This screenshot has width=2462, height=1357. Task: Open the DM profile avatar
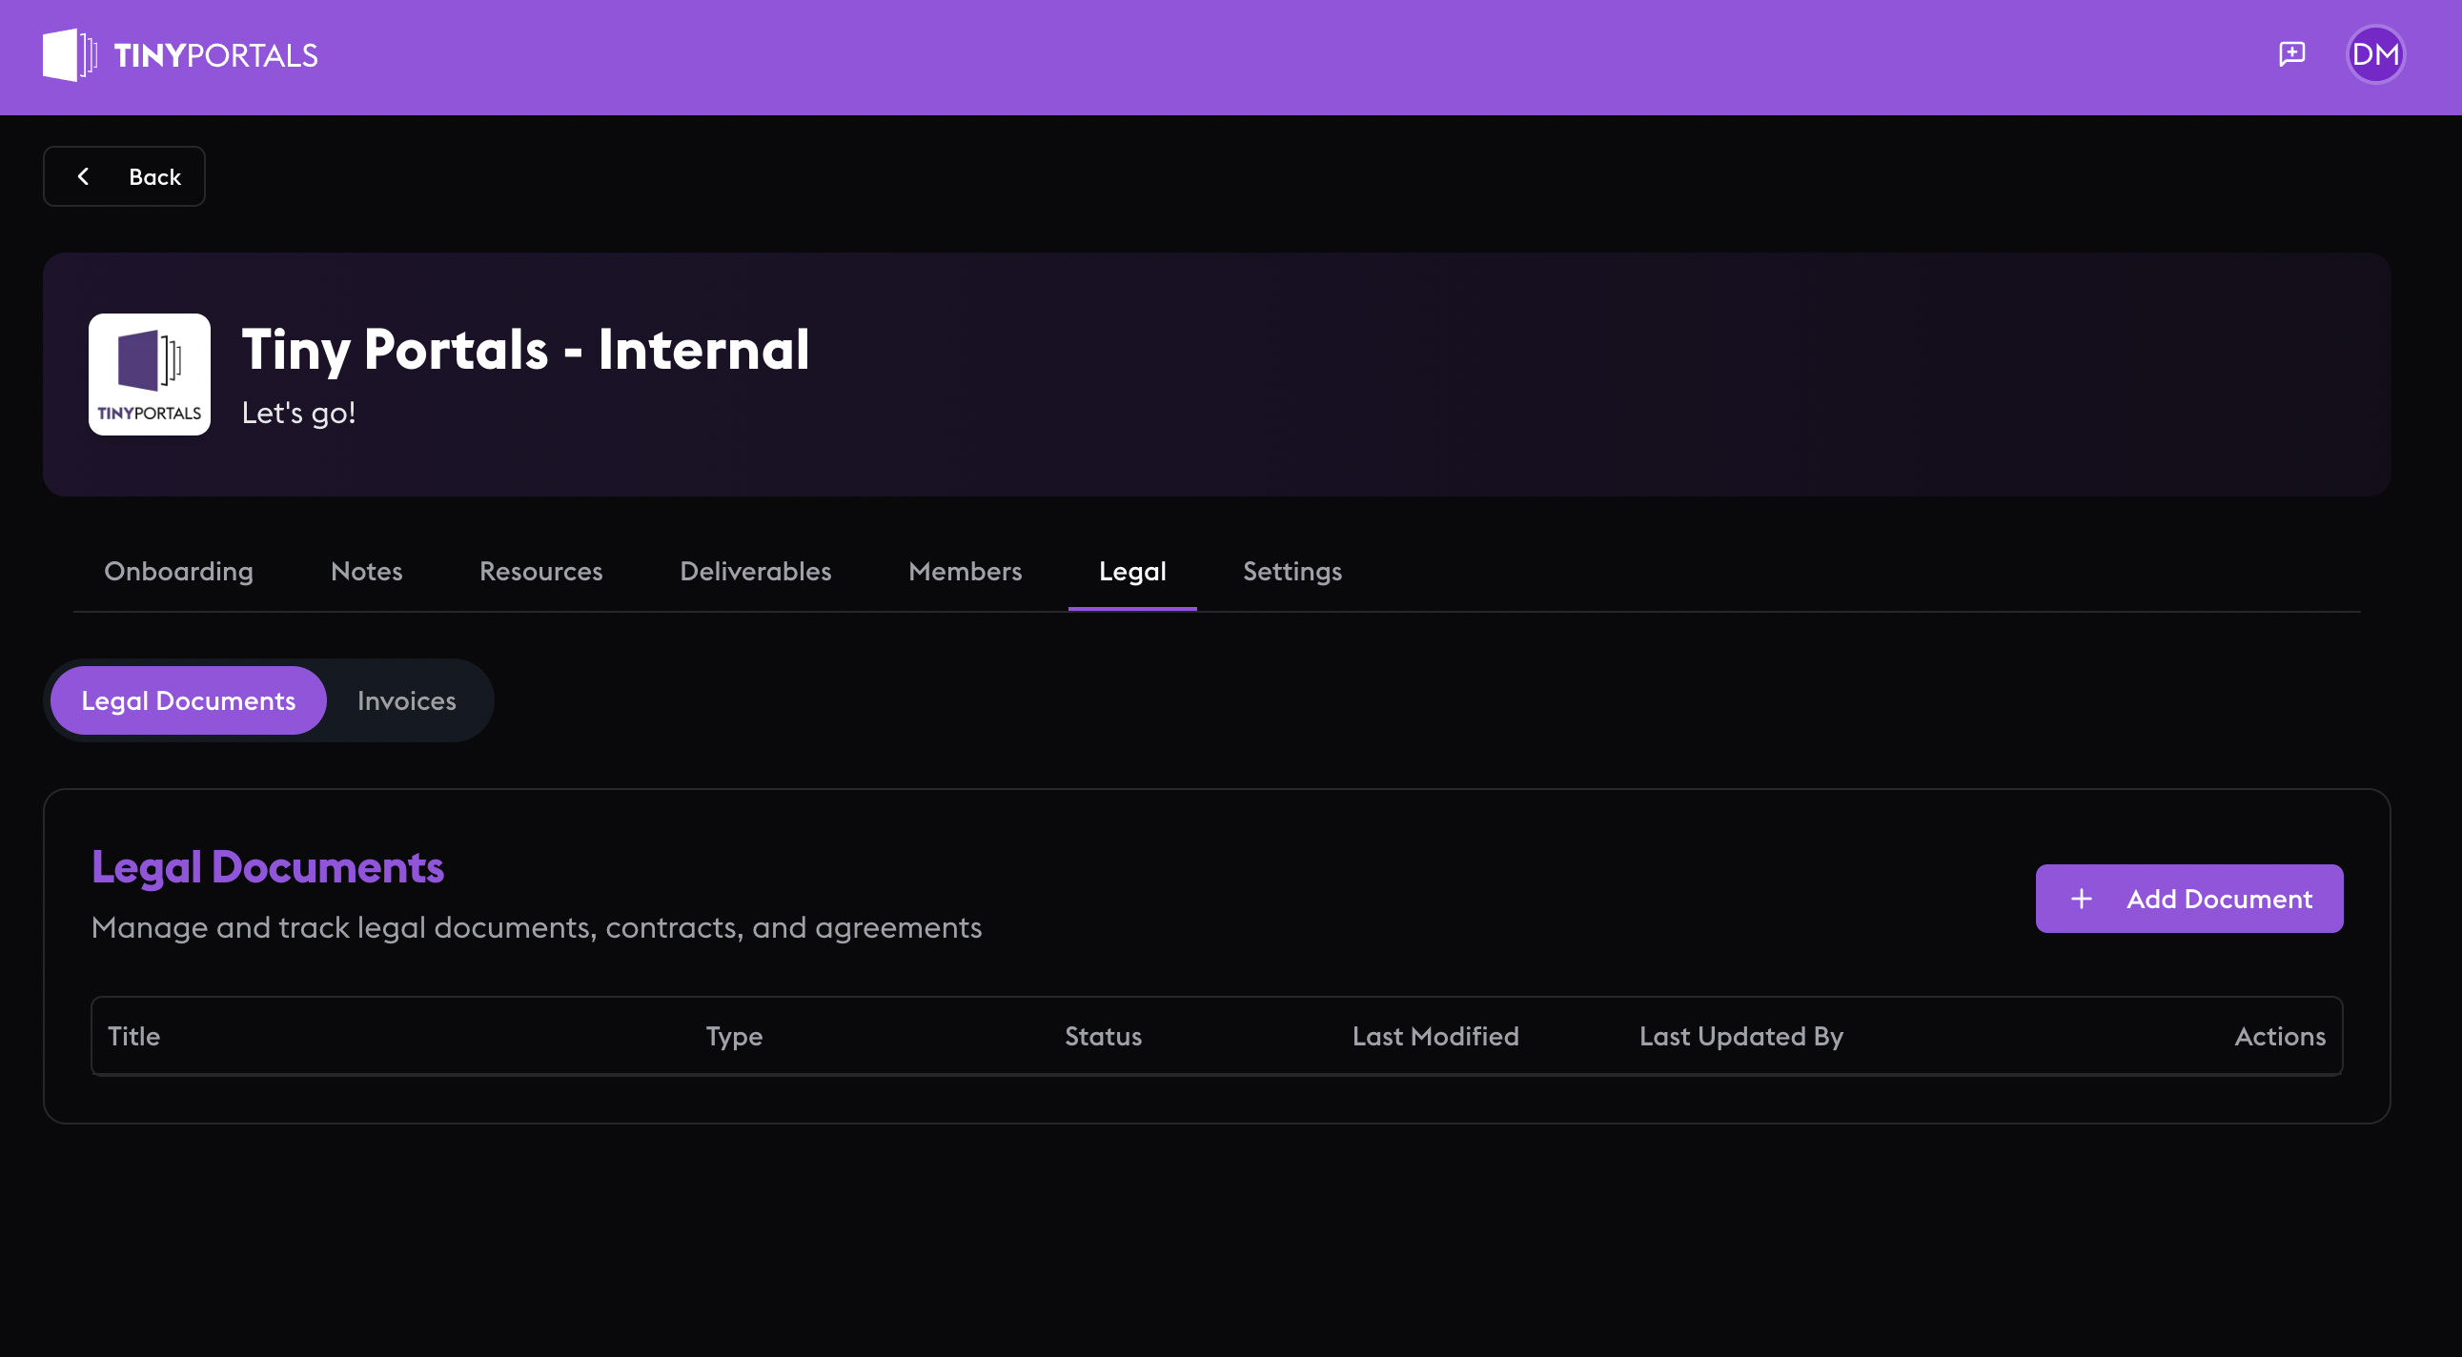click(2375, 53)
